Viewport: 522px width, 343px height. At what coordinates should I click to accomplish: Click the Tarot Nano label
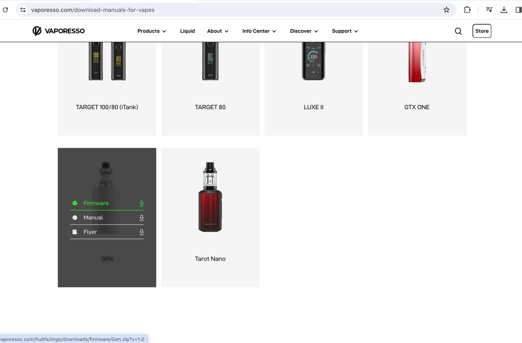tap(210, 259)
